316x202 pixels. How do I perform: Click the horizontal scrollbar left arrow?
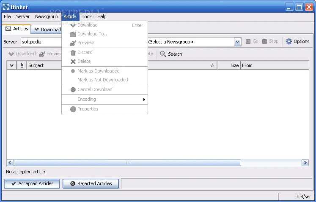(10, 163)
